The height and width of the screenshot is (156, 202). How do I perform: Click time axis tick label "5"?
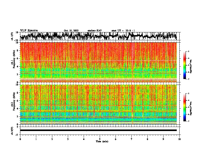coord(100,139)
